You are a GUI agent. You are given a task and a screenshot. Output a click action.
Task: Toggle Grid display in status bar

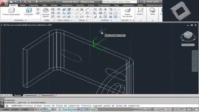coord(45,109)
